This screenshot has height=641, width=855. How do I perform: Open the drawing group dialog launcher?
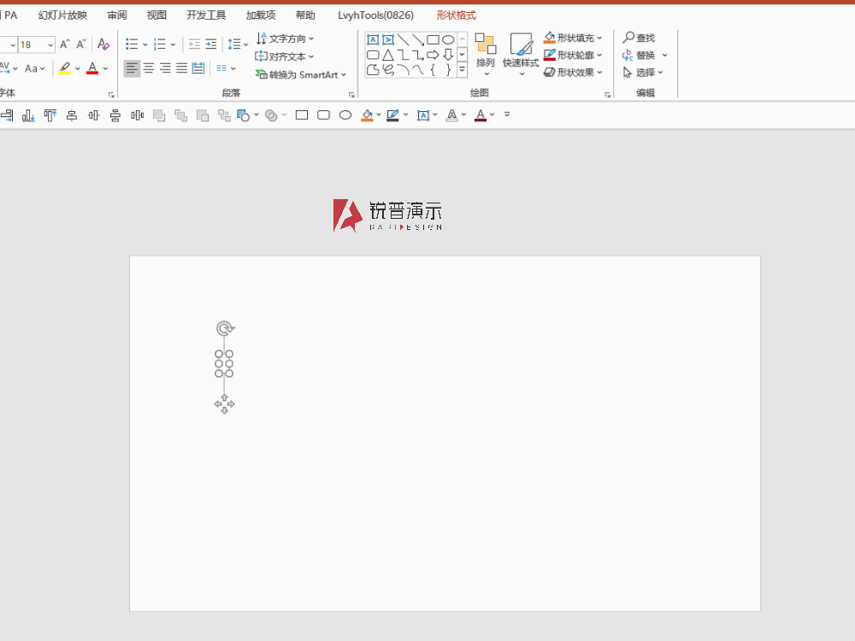tap(607, 95)
